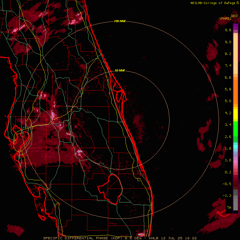Pick the purple band atop the color scale
This screenshot has height=240, width=240.
[x=235, y=27]
